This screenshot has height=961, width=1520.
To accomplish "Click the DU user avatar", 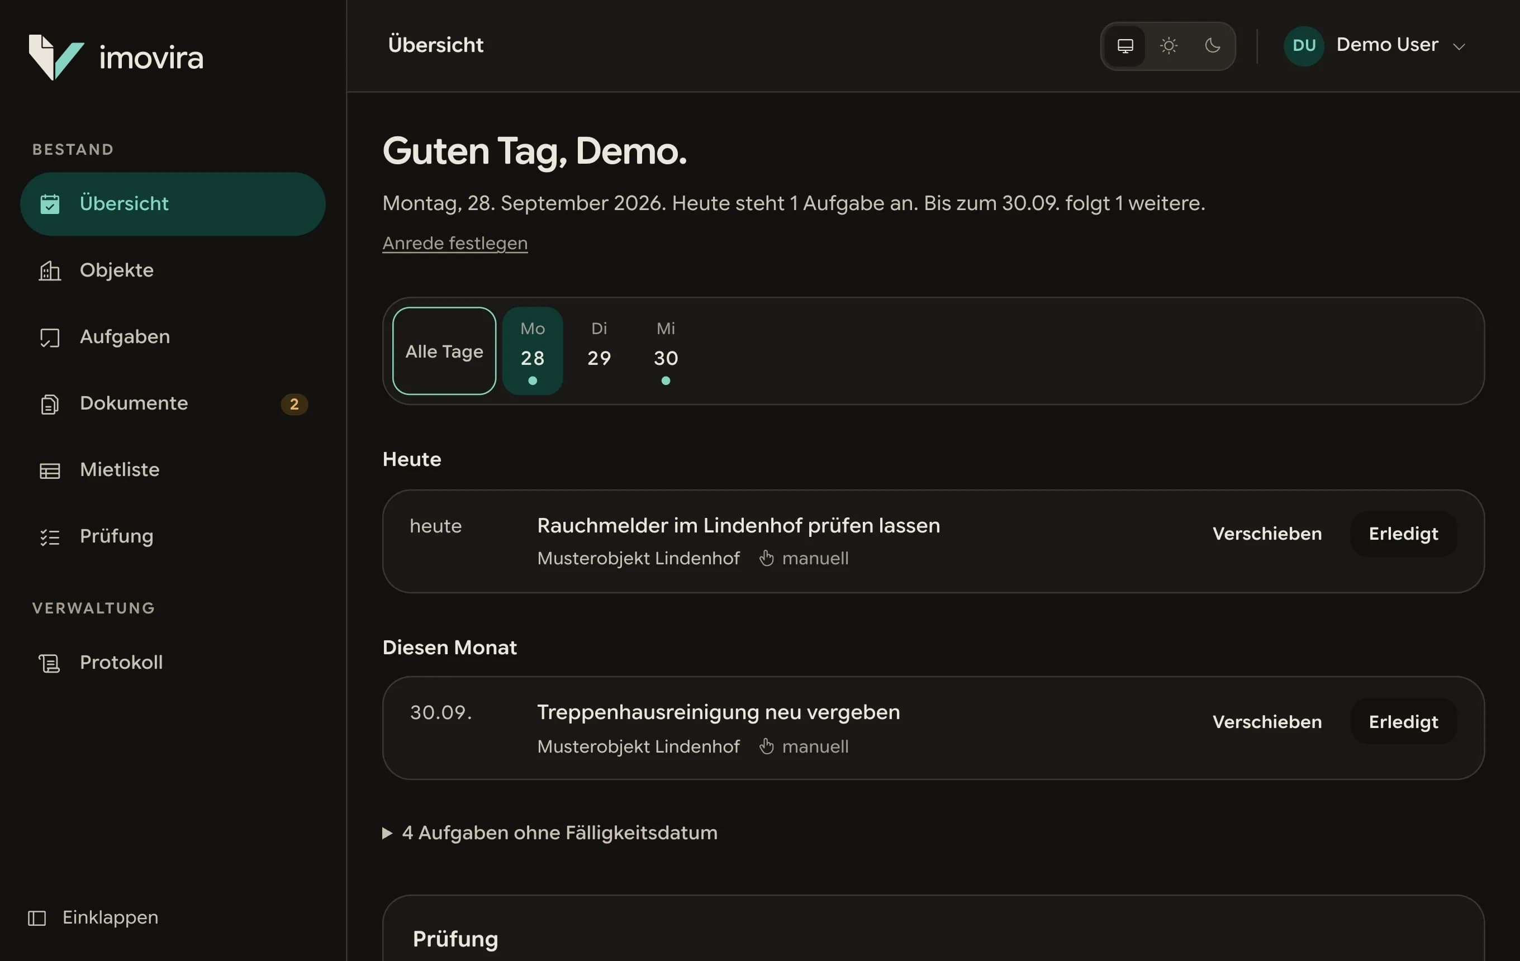I will coord(1304,46).
